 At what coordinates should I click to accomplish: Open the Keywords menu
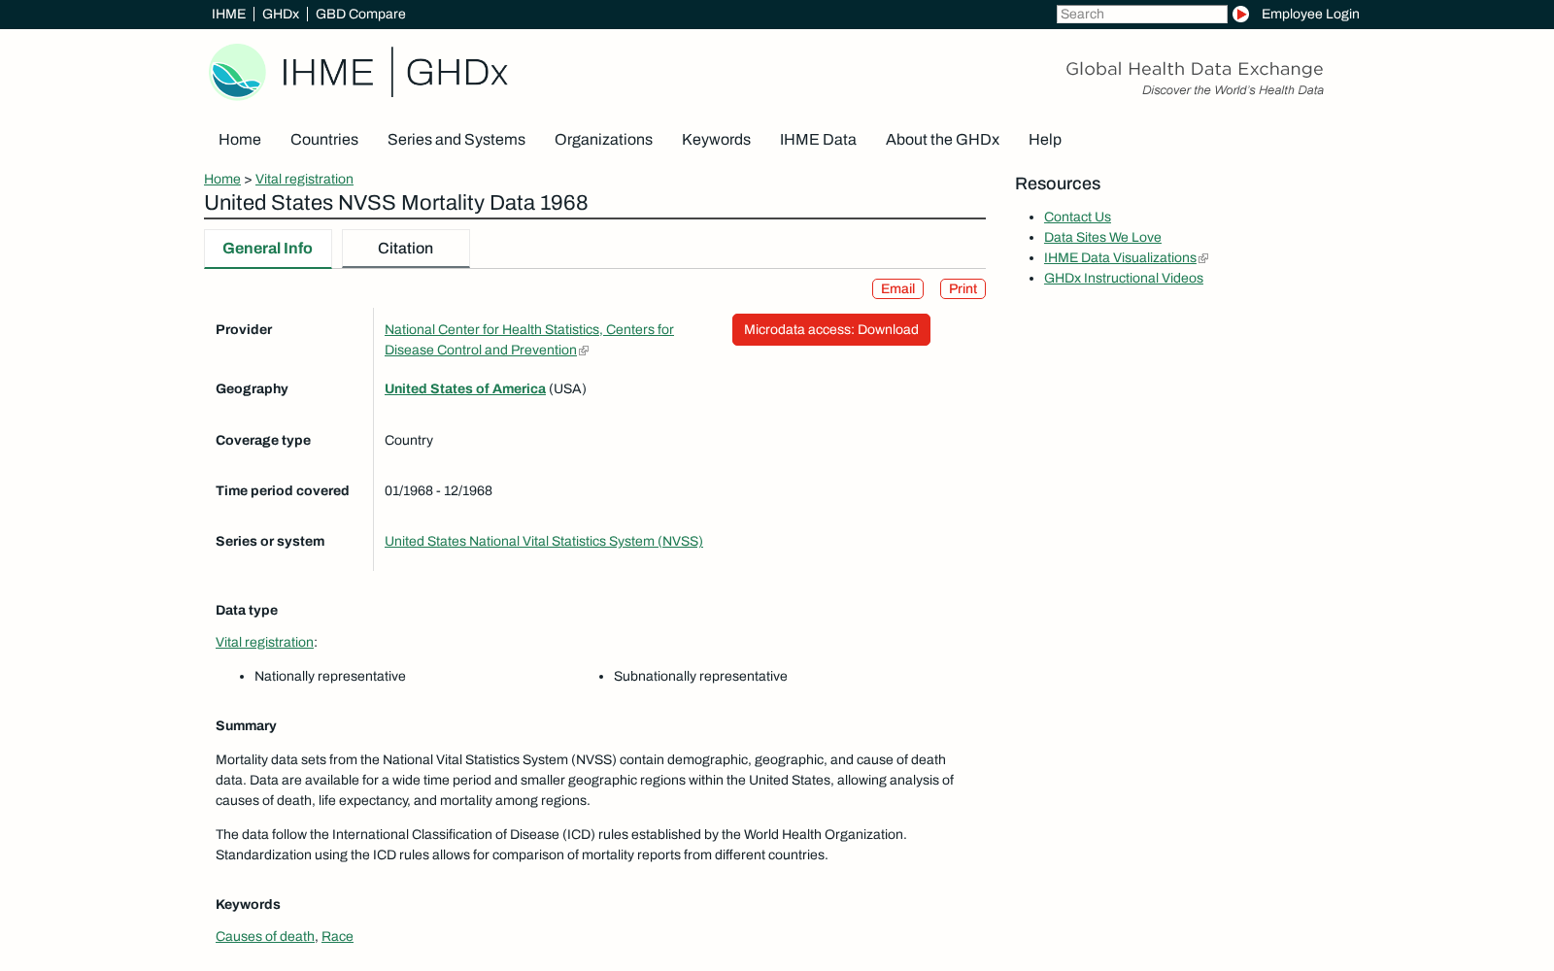716,140
